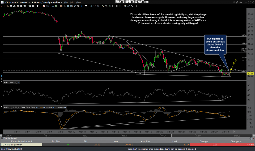Viewport: 255px width, 151px height.
Task: Collapse the Quote Panel expander arrow
Action: tap(2, 138)
